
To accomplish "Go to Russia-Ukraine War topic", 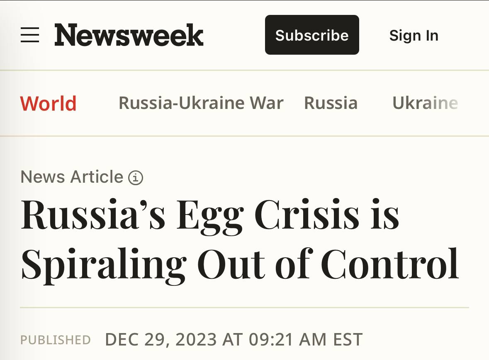I will pos(201,103).
